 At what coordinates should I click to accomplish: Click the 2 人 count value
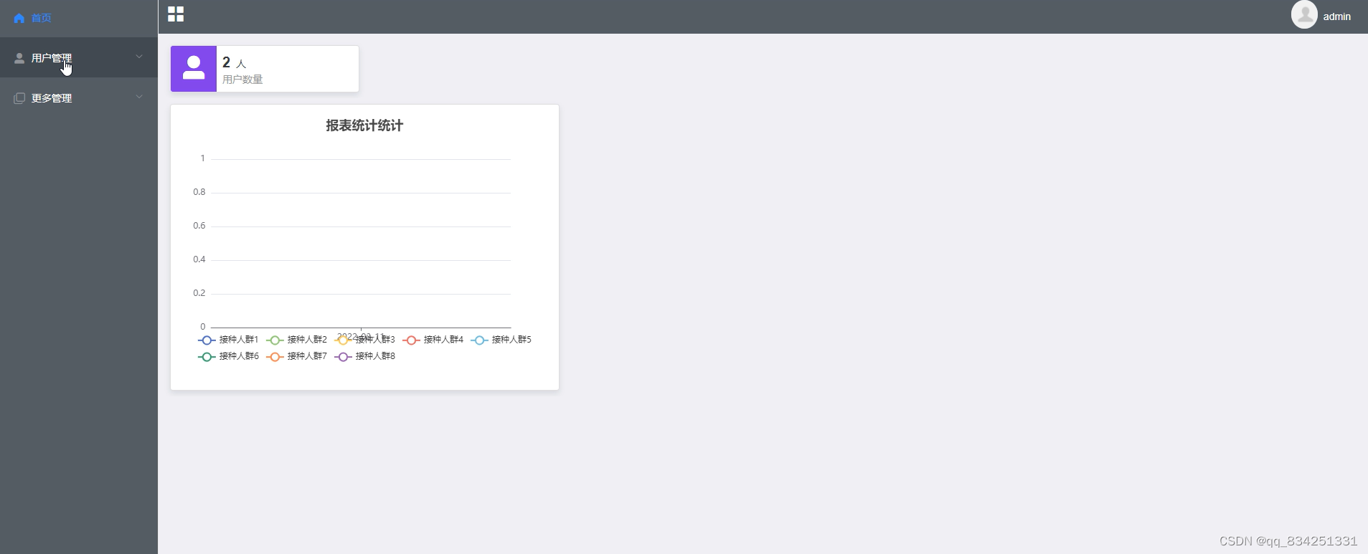pos(234,62)
